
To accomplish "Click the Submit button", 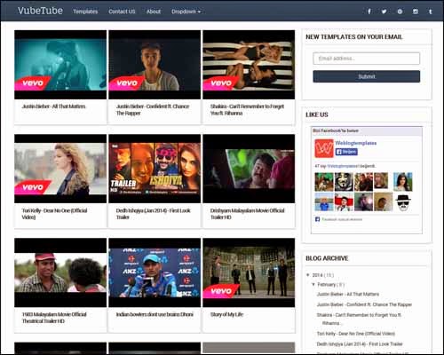I will click(x=366, y=76).
